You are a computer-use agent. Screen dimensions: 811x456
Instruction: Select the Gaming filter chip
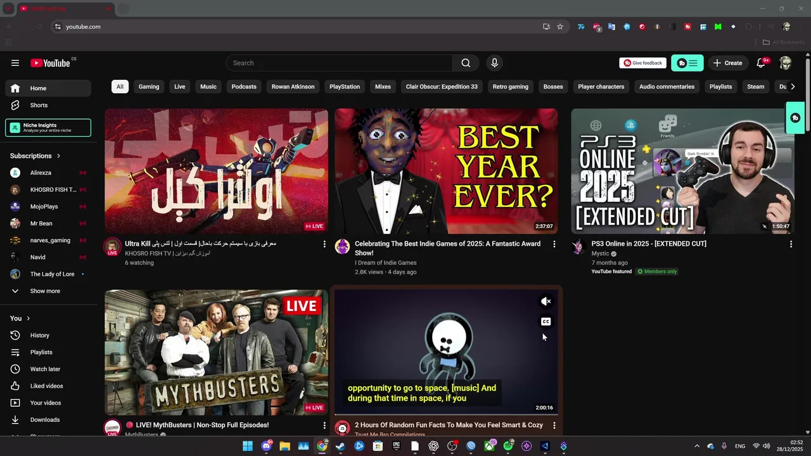pyautogui.click(x=149, y=87)
